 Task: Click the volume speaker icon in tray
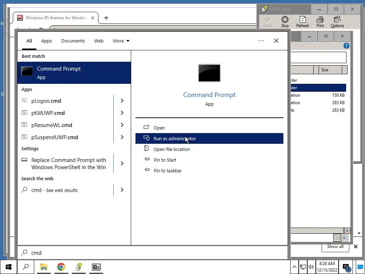311,267
